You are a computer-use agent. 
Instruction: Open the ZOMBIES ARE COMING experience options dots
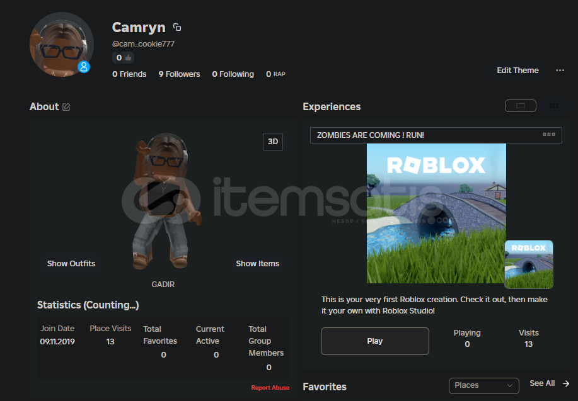coord(549,135)
